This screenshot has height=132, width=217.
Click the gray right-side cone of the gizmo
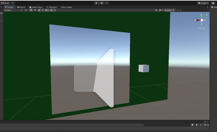[x=204, y=20]
